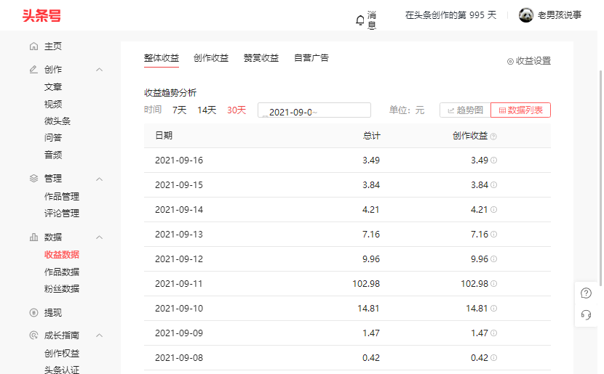Click info icon beside 14.81

coord(494,308)
